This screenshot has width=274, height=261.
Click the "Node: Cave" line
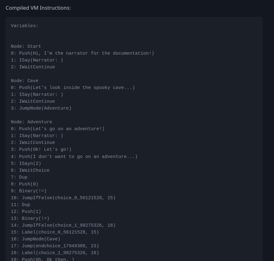[x=24, y=81]
